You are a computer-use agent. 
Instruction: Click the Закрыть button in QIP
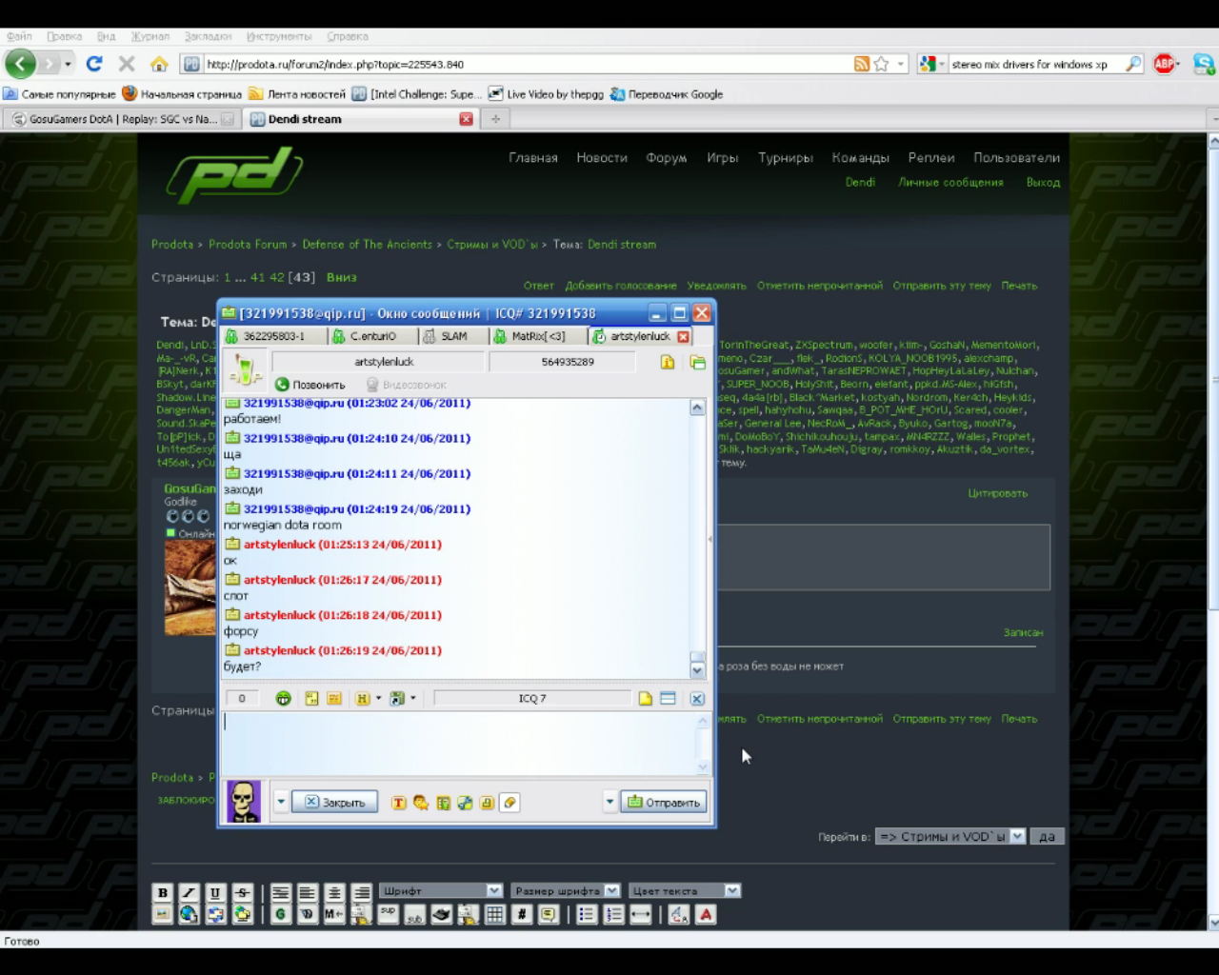[334, 803]
